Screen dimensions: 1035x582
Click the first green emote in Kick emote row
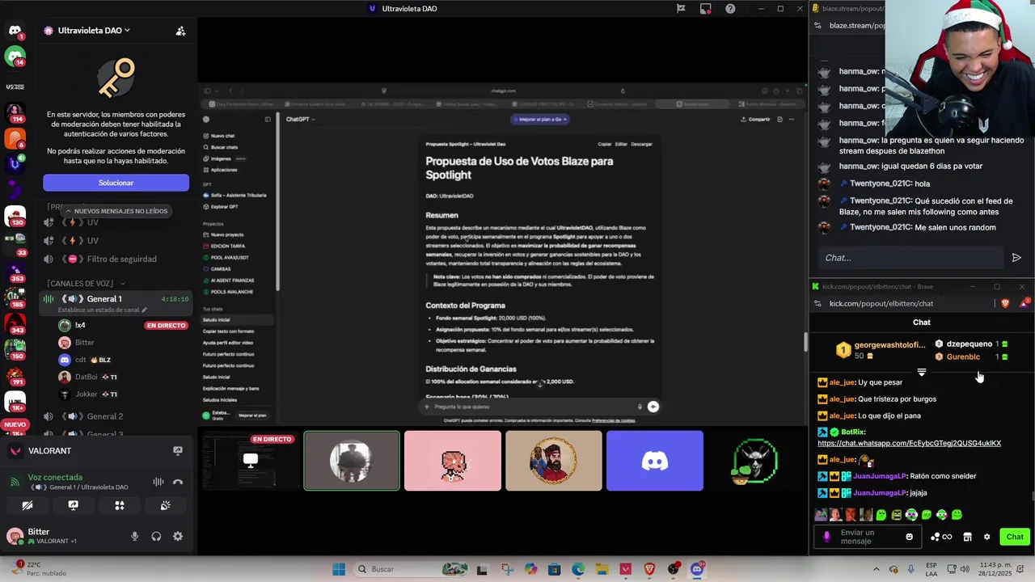pos(881,515)
